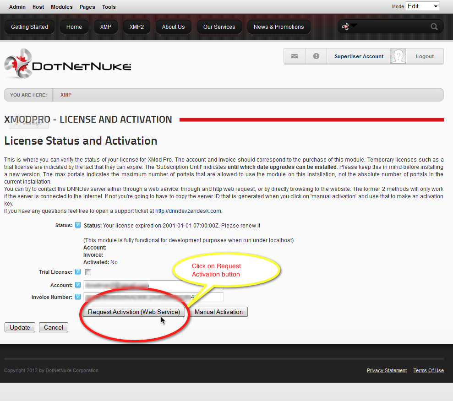Open the notifications alert icon

316,56
